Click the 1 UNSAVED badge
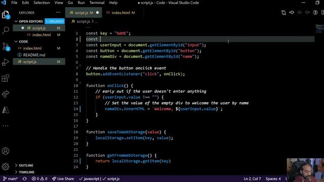This screenshot has width=324, height=182. 55,21
